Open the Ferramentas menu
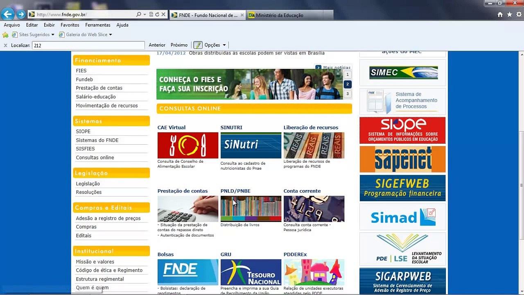 (98, 25)
